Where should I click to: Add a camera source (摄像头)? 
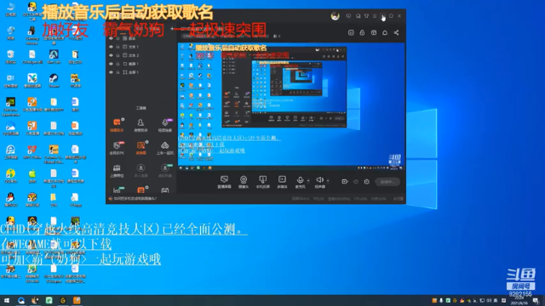coord(244,182)
